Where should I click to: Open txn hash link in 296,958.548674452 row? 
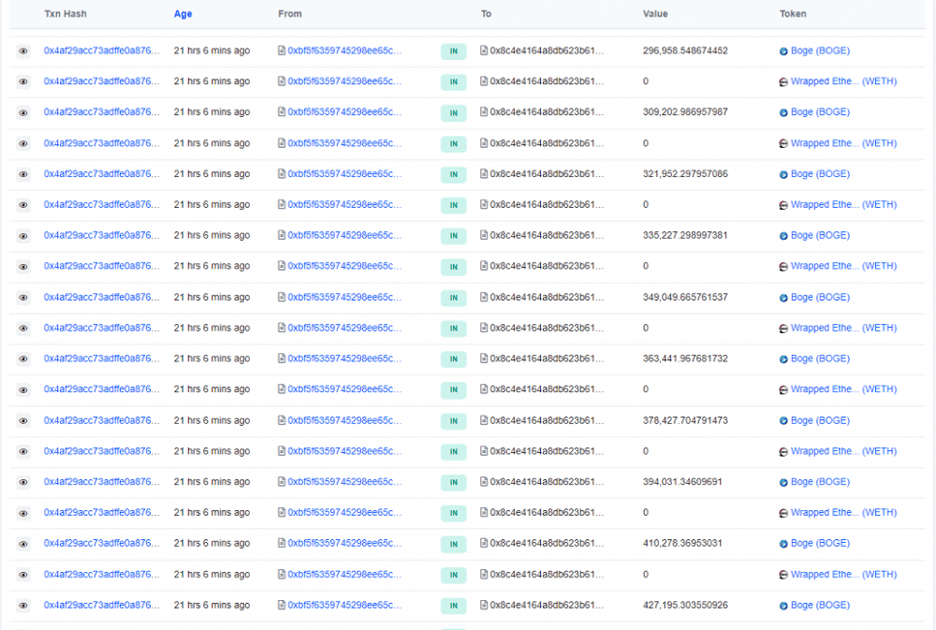click(x=101, y=51)
